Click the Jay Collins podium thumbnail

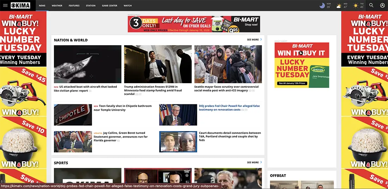click(x=73, y=142)
